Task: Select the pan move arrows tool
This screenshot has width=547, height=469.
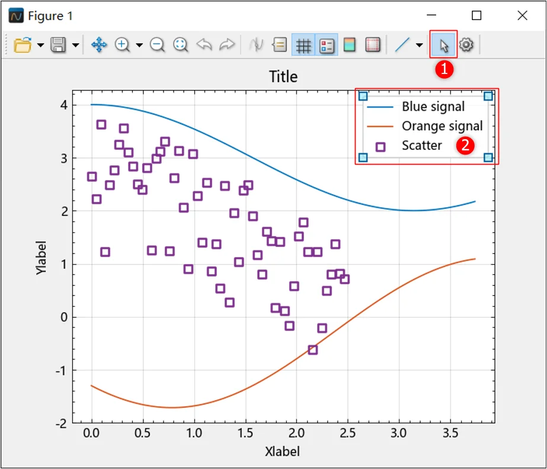Action: (x=99, y=45)
